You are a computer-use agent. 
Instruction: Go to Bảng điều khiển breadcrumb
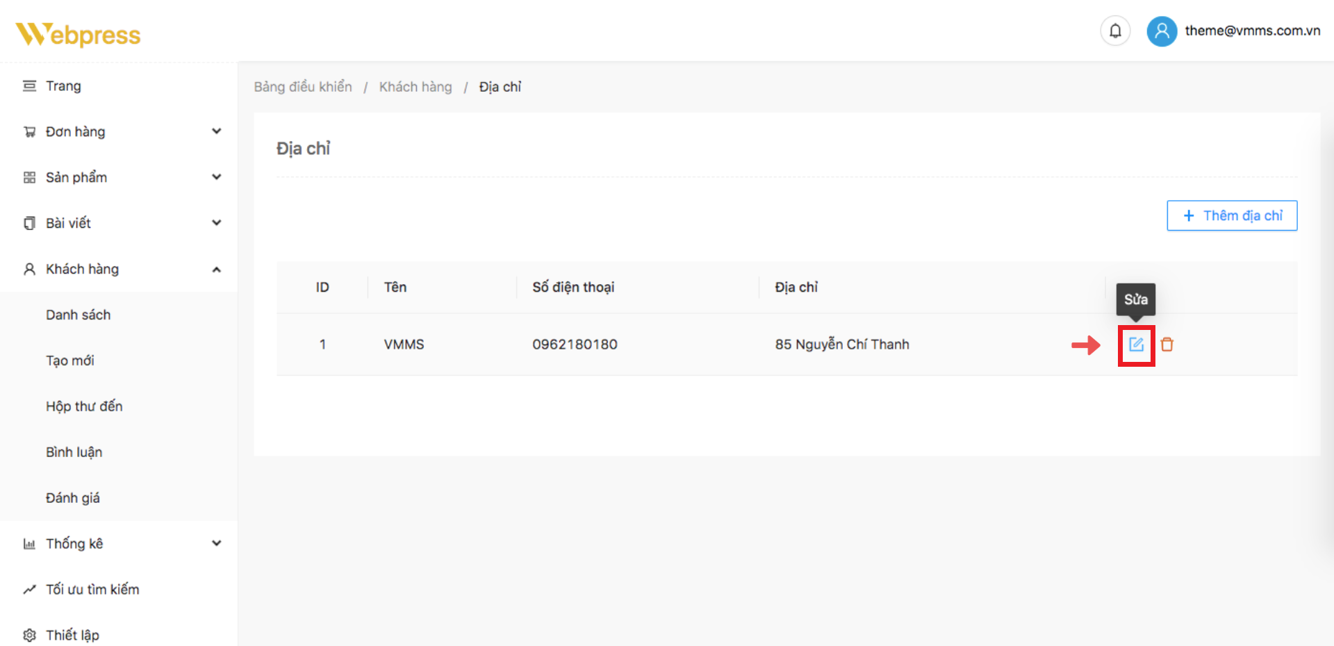tap(303, 87)
